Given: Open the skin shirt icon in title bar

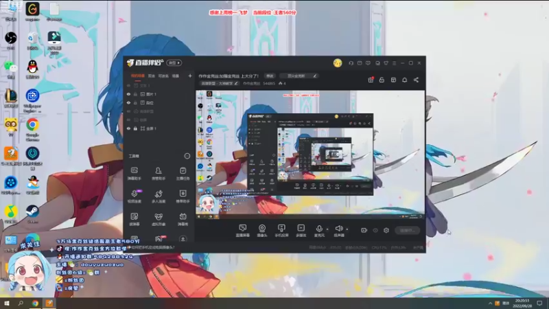Looking at the screenshot, I should pos(386,63).
